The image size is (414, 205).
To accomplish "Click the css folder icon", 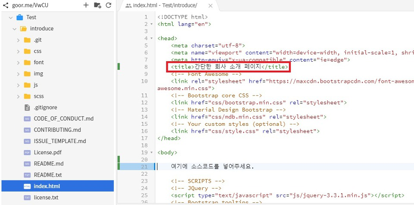I will click(27, 51).
